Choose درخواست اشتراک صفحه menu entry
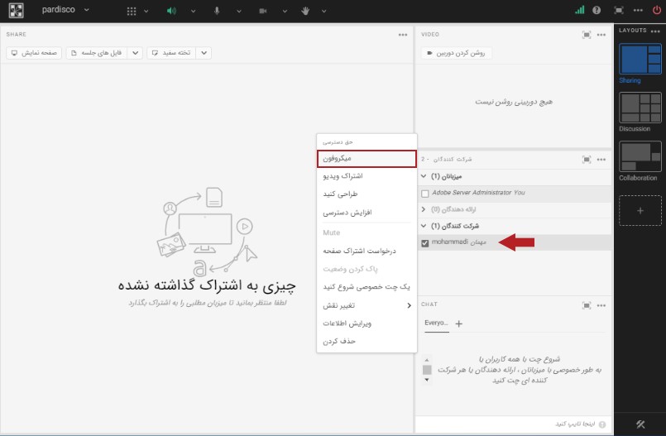The width and height of the screenshot is (666, 436). 367,251
